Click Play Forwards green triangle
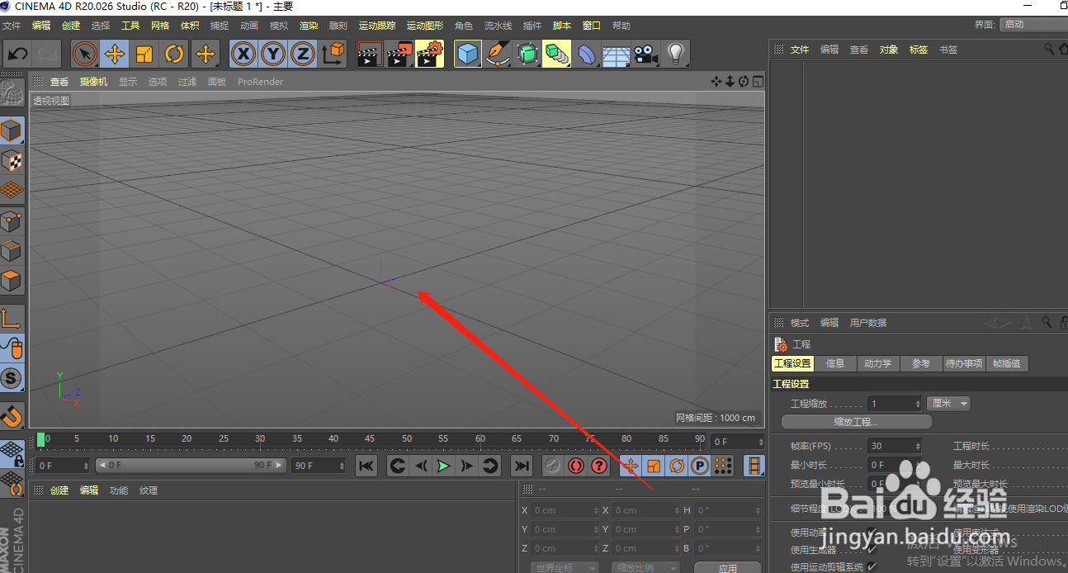 tap(444, 466)
